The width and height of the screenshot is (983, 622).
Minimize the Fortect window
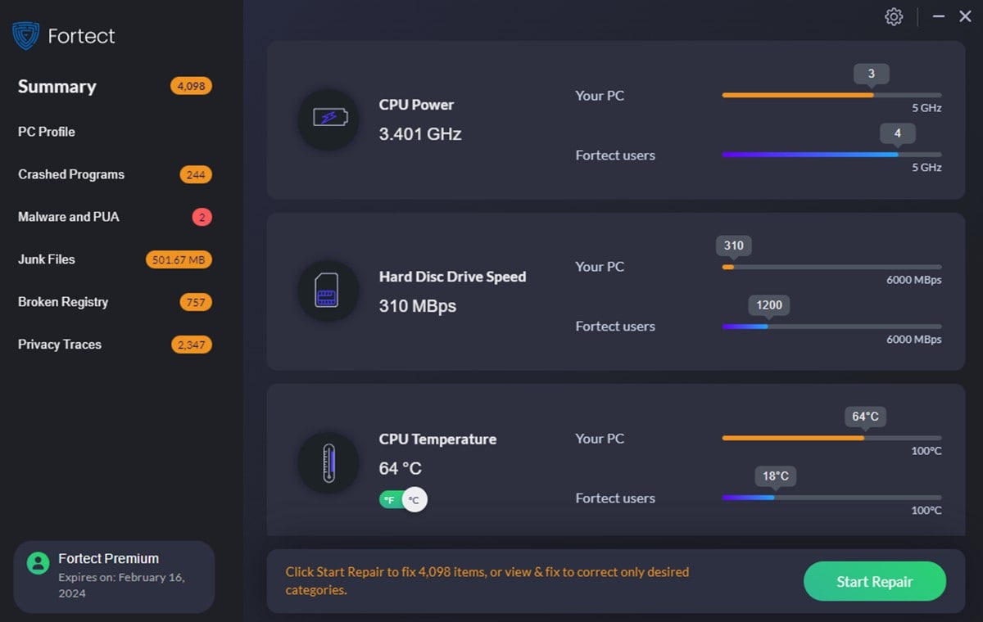(939, 17)
